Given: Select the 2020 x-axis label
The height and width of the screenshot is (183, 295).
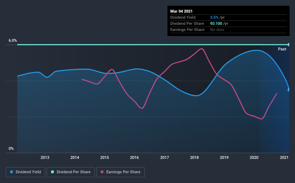Looking at the screenshot, I should (254, 157).
